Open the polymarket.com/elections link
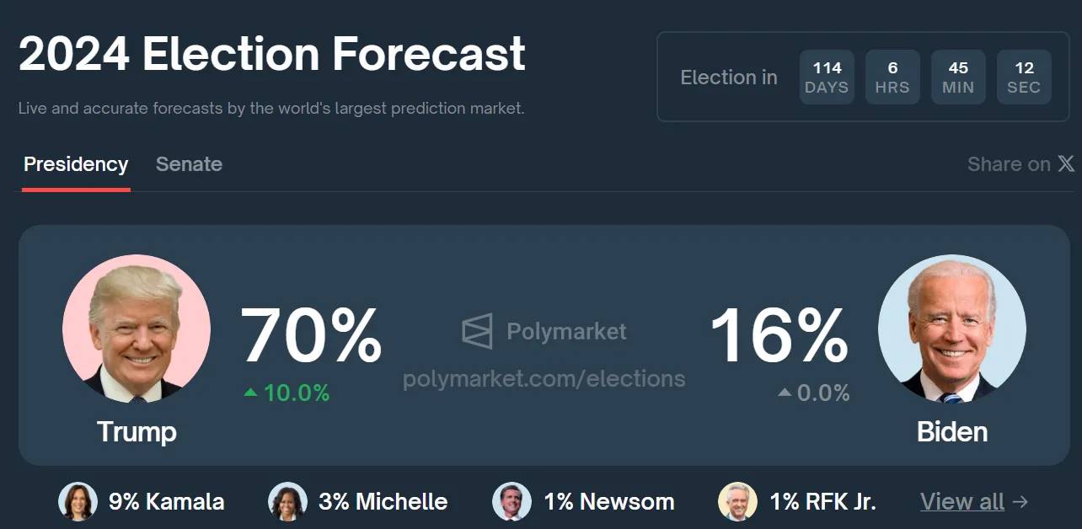Viewport: 1082px width, 529px height. pos(544,379)
